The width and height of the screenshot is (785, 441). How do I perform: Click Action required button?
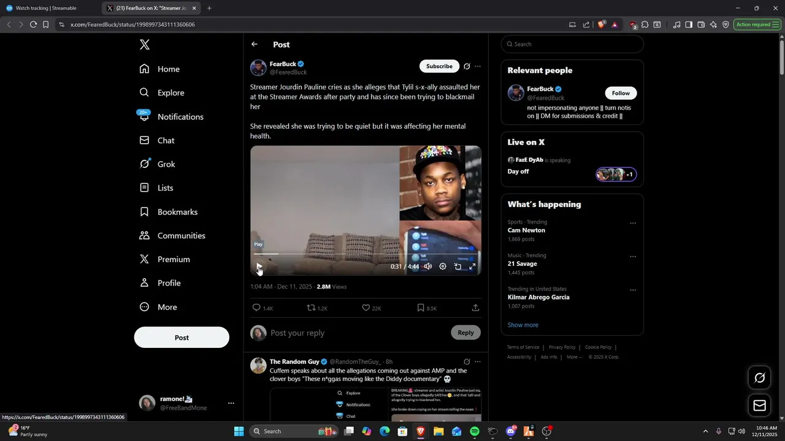tap(756, 24)
